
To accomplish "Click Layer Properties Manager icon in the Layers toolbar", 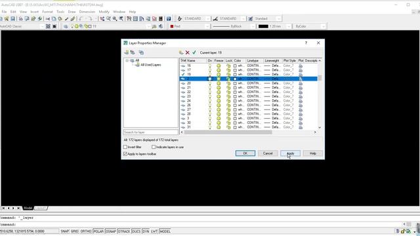I will 66,26.
